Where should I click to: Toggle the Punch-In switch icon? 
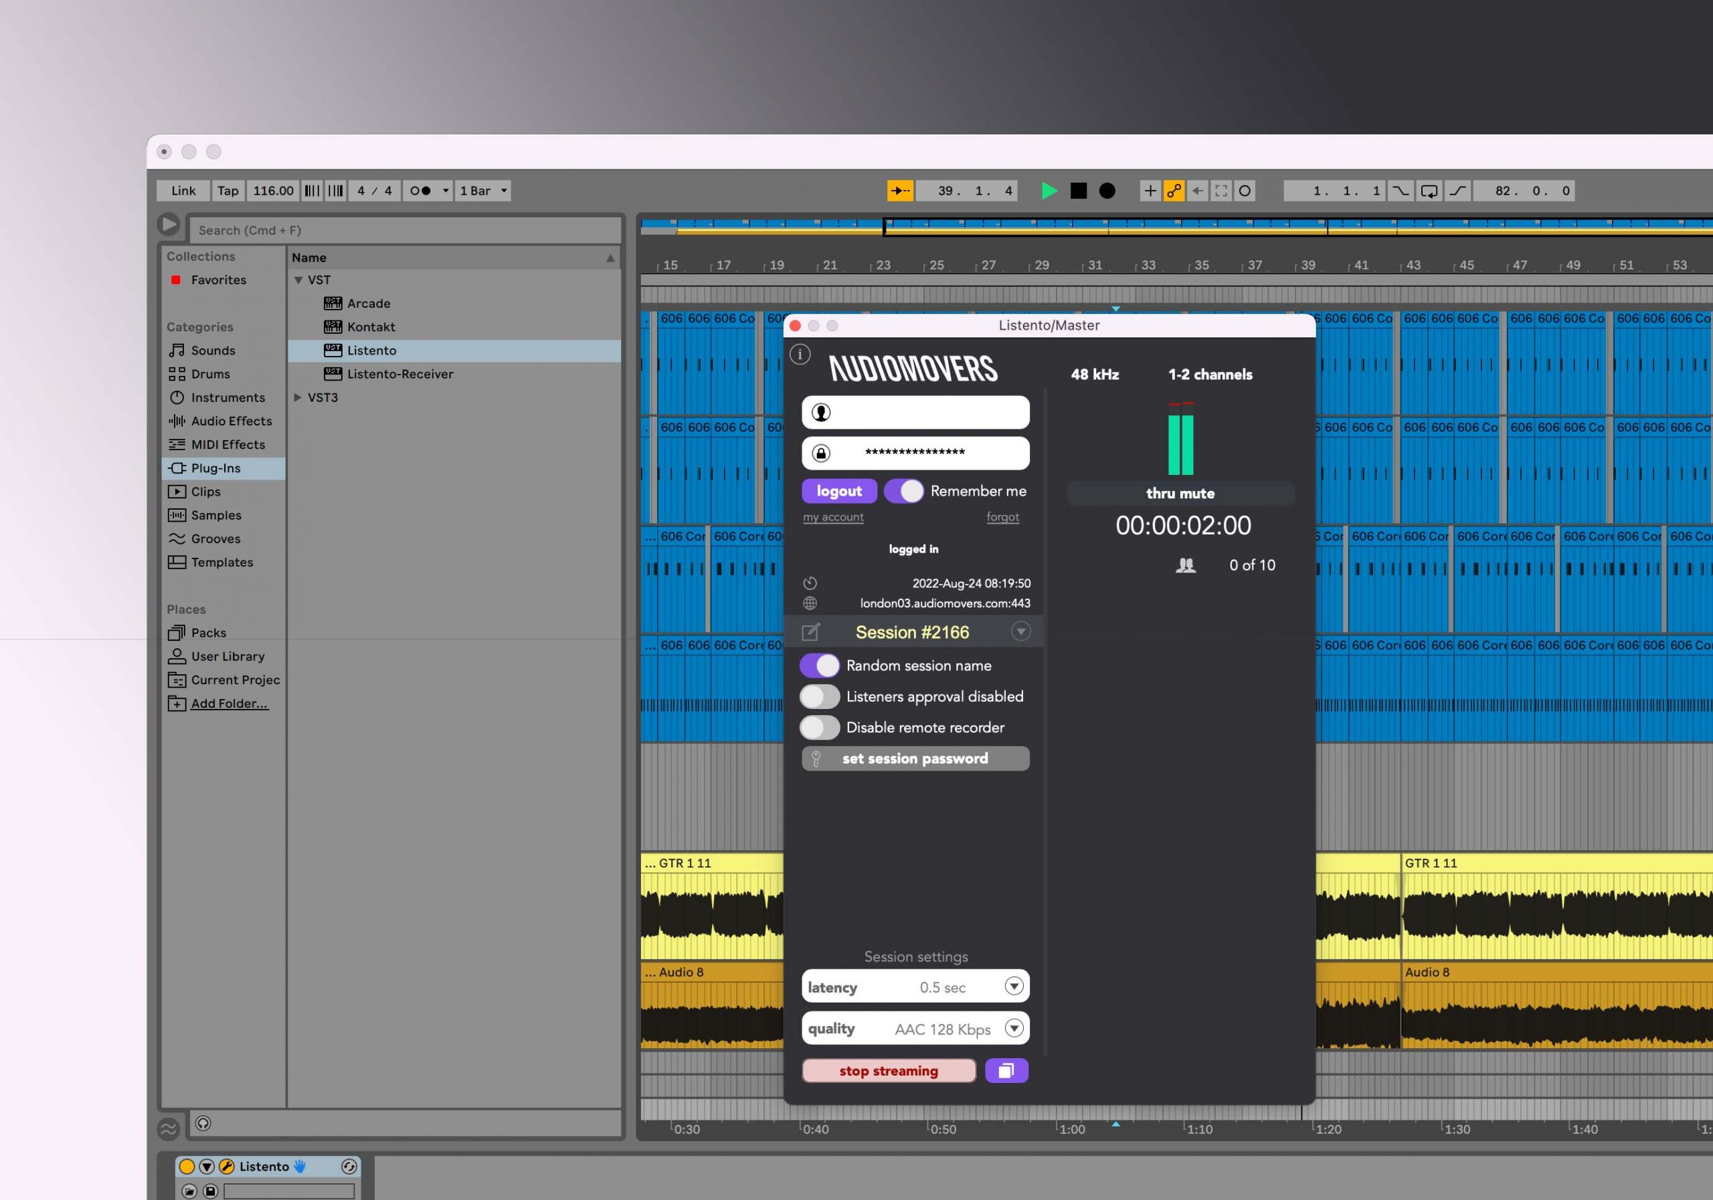(1401, 191)
